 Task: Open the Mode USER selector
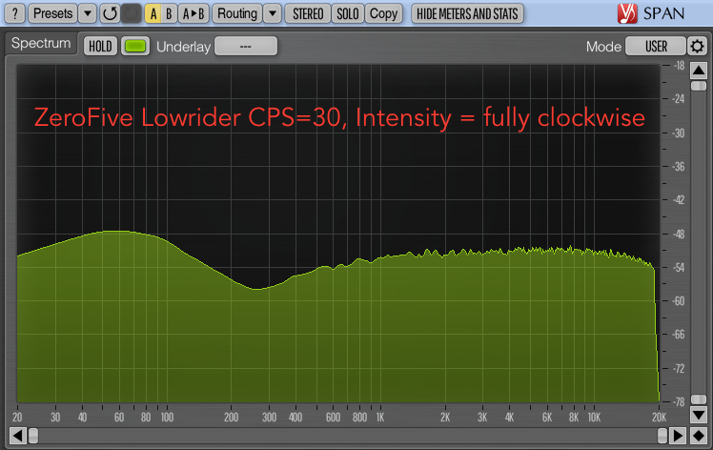click(x=656, y=46)
